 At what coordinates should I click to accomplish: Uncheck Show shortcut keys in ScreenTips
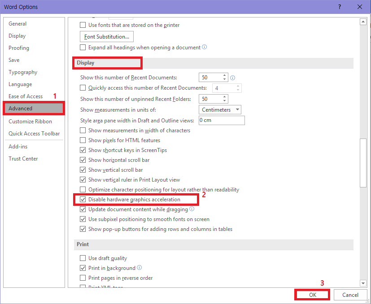pyautogui.click(x=83, y=150)
